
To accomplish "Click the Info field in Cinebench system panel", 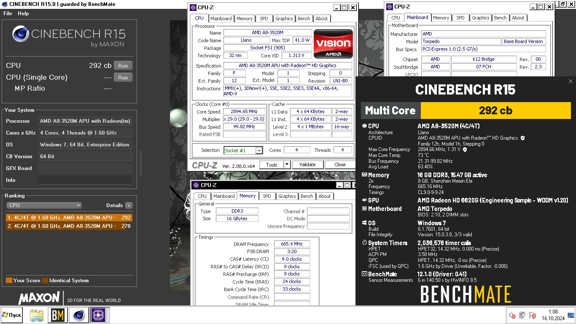I will (x=85, y=180).
